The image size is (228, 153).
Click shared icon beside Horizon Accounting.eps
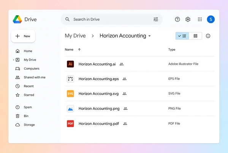tap(125, 79)
